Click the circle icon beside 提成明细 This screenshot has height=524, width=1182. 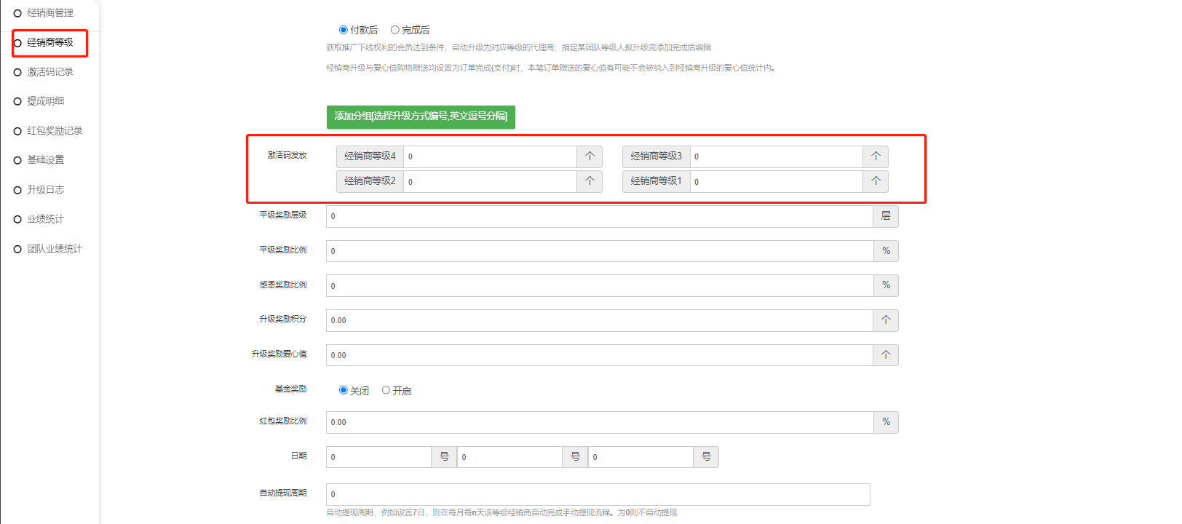point(17,102)
